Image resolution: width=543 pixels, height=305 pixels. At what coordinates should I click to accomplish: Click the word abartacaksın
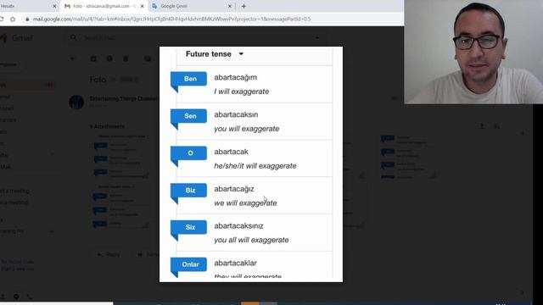pos(236,114)
